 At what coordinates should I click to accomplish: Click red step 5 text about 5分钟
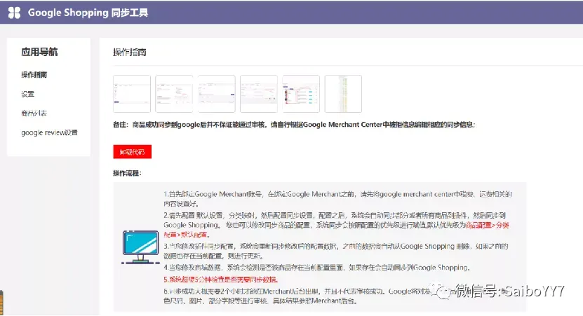coord(221,280)
